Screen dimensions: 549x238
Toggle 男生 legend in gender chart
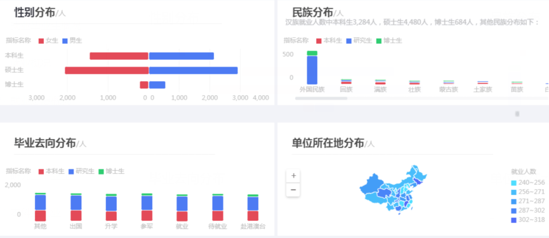72,41
